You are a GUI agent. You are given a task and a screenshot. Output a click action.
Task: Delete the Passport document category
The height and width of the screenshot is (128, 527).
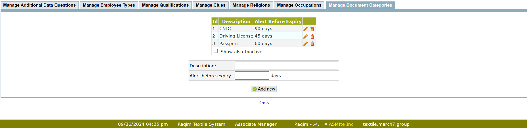pyautogui.click(x=312, y=44)
